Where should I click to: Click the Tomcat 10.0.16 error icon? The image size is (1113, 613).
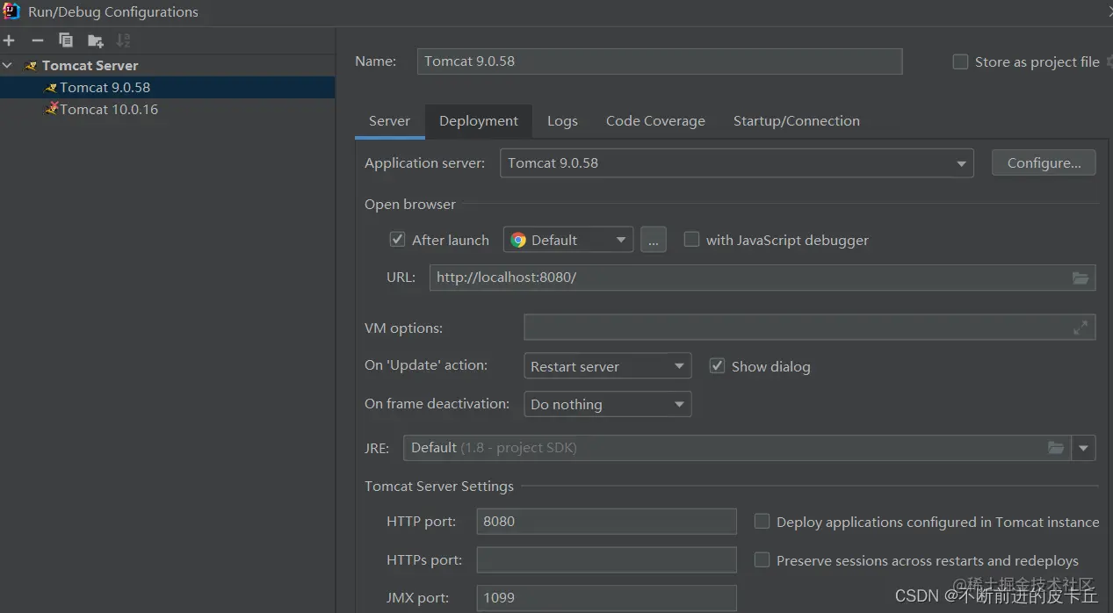point(51,109)
